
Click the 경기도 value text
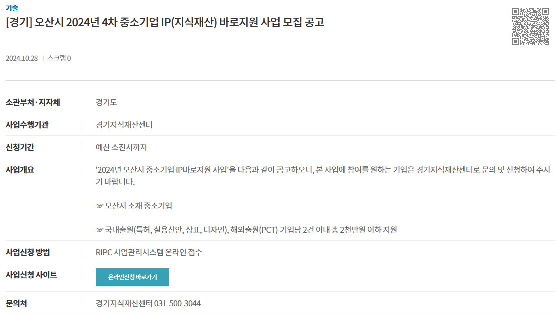106,102
